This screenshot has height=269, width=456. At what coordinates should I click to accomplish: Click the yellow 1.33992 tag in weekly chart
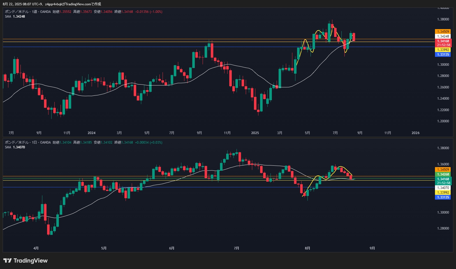point(443,50)
